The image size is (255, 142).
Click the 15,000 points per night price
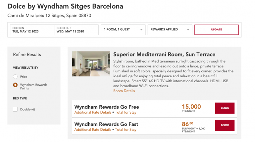click(191, 107)
